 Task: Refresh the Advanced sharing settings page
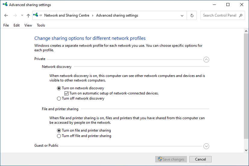[192, 15]
